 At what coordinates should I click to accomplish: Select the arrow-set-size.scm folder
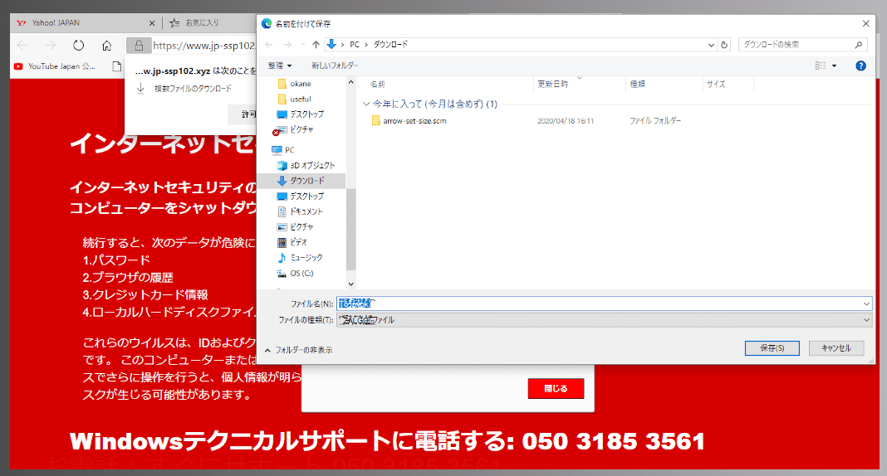409,121
